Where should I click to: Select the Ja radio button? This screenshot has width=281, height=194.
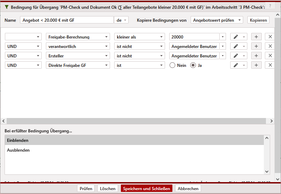point(193,65)
